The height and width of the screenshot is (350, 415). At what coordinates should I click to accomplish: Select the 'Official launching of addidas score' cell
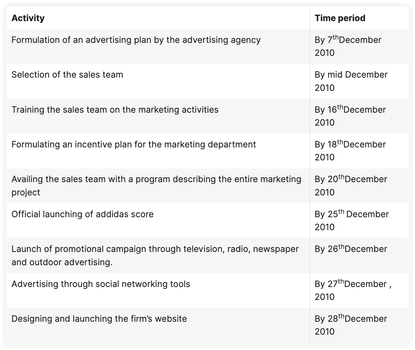point(82,214)
